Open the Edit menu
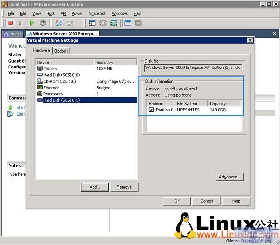 click(x=23, y=13)
